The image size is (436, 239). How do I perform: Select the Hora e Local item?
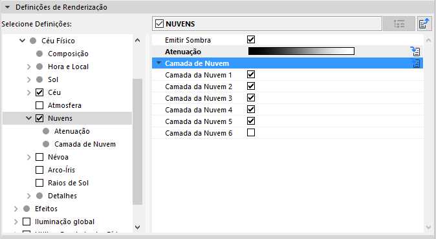[68, 67]
